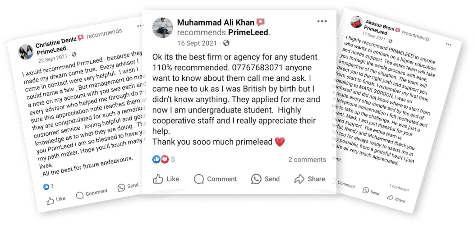Click the 22 Sept 2021 post date

53,60
